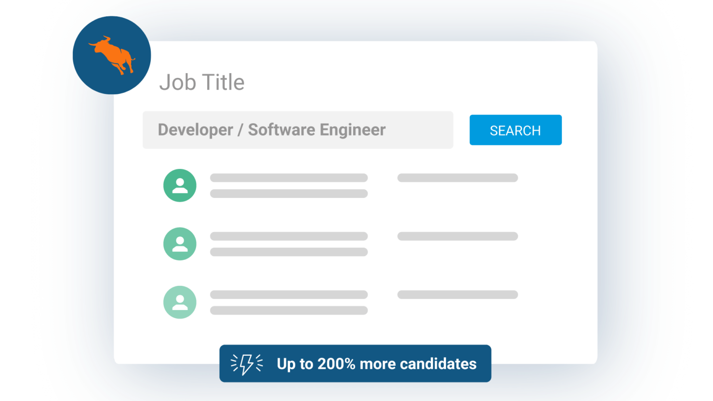This screenshot has width=713, height=401.
Task: Select the second candidate's avatar icon
Action: 180,244
